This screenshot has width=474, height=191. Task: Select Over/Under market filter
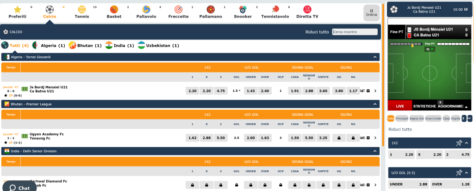click(433, 119)
